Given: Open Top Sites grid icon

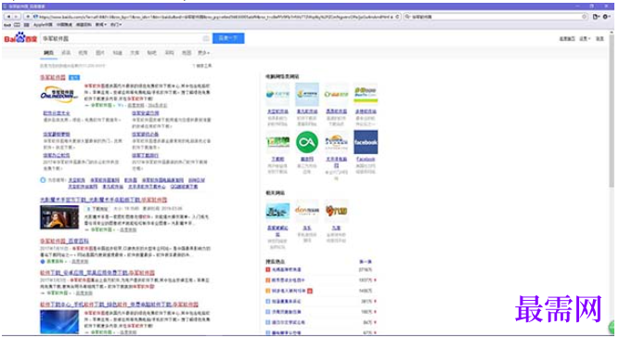Looking at the screenshot, I should (27, 24).
